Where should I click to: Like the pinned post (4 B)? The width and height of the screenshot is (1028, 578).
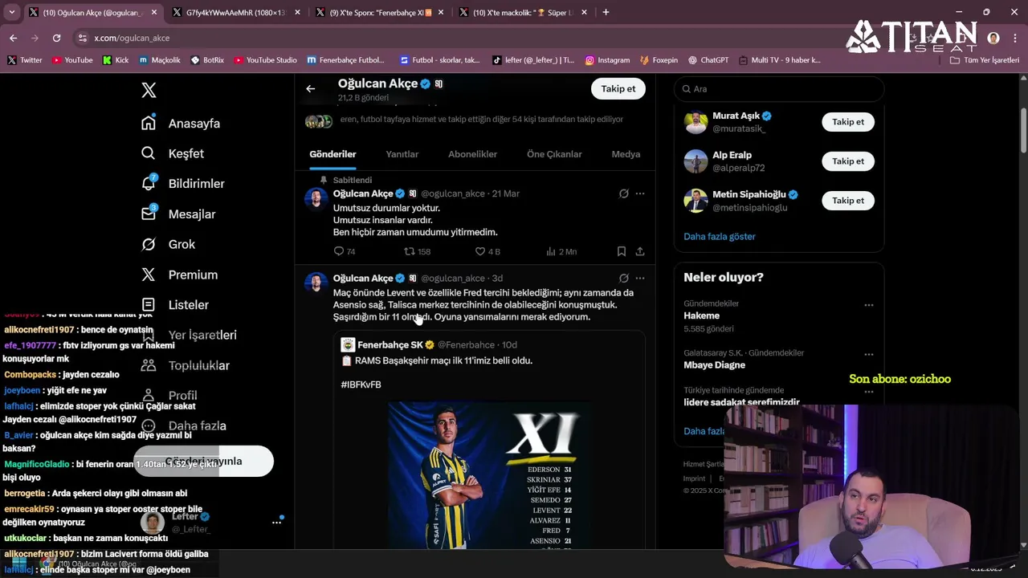(487, 251)
